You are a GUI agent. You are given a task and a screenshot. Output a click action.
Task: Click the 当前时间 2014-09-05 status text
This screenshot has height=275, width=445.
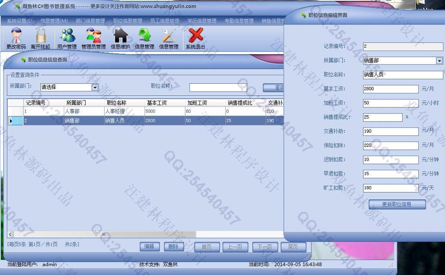[285, 265]
